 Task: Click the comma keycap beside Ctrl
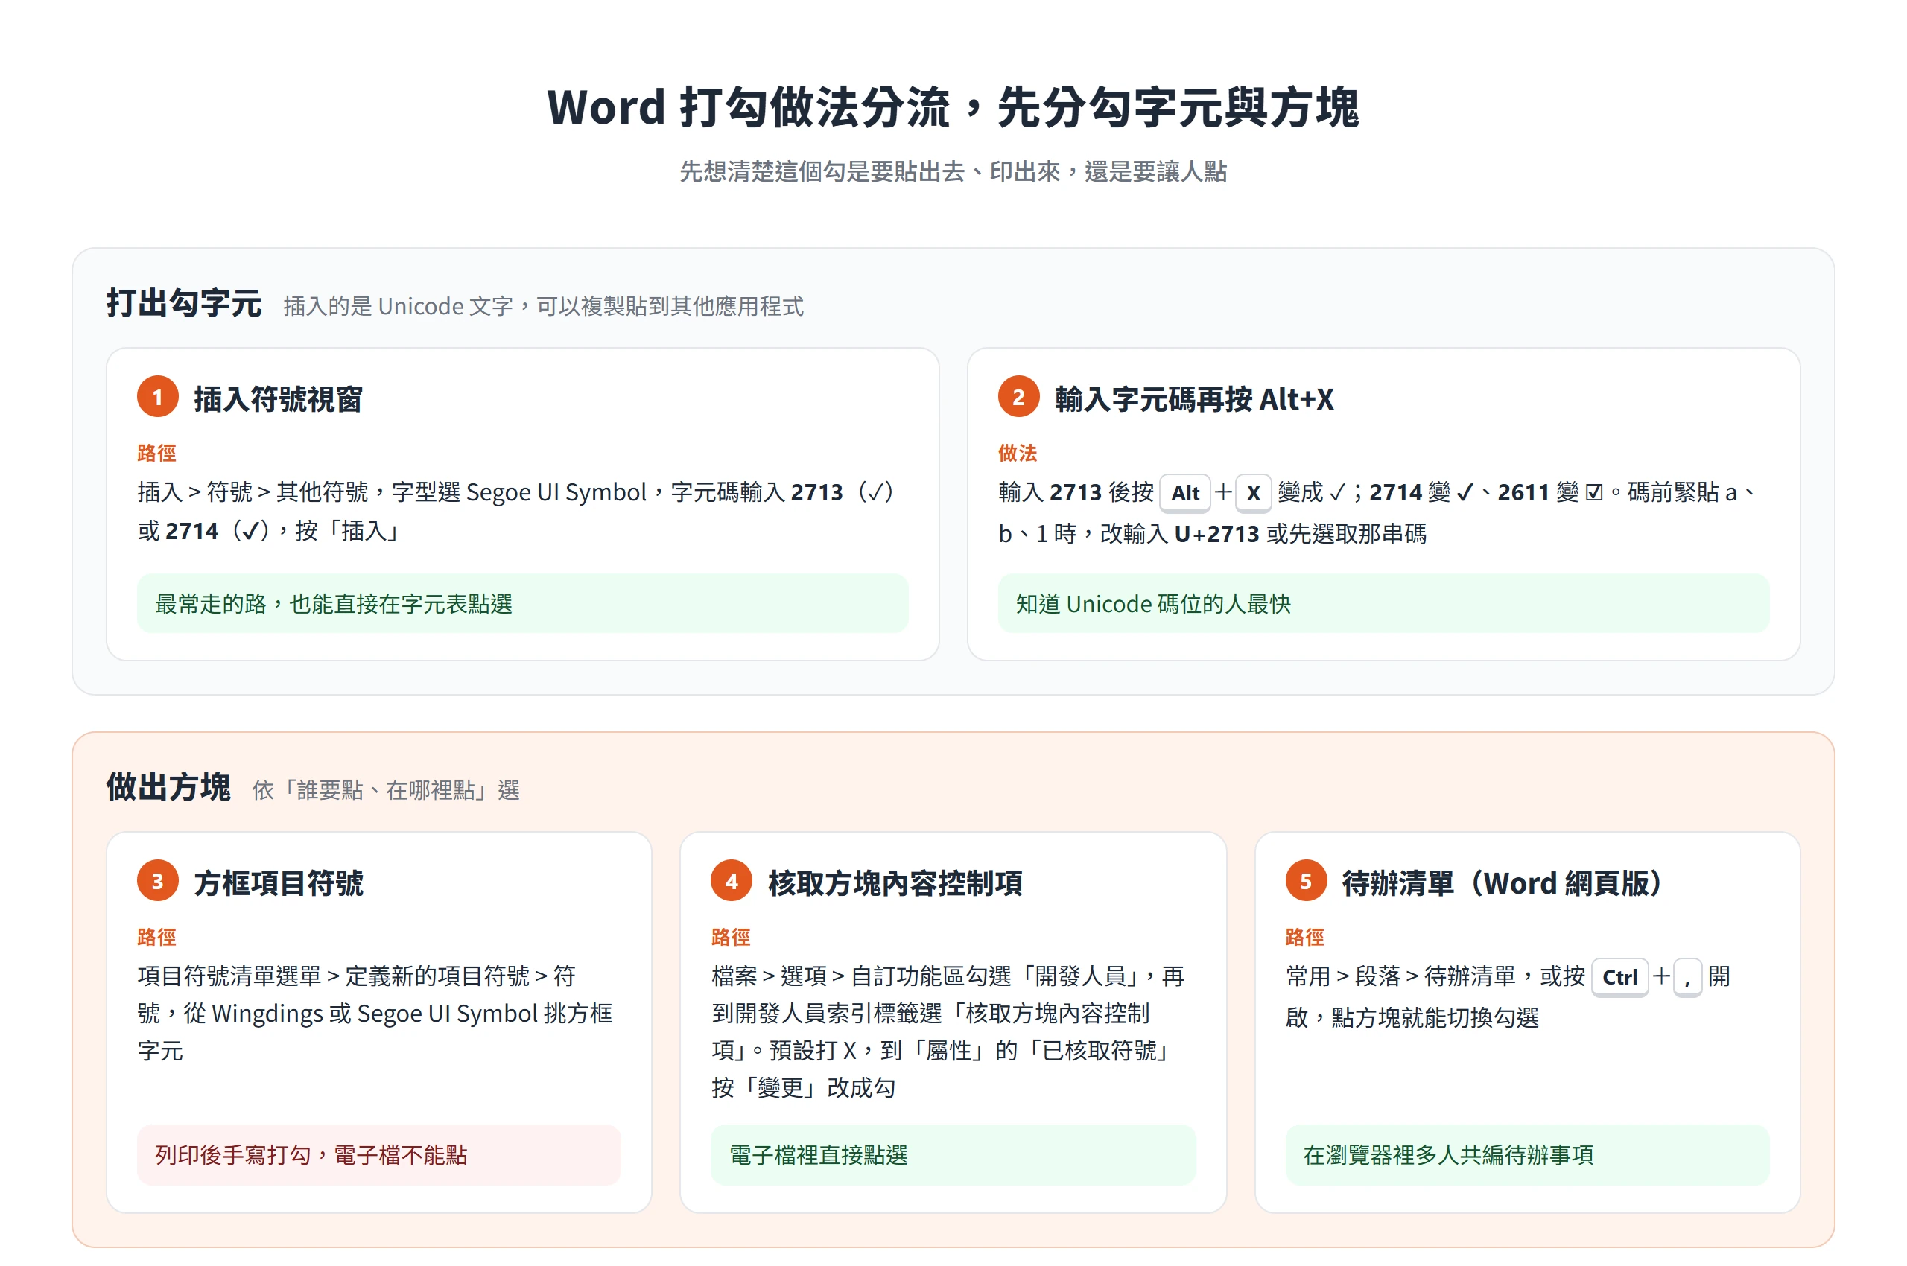(1687, 977)
